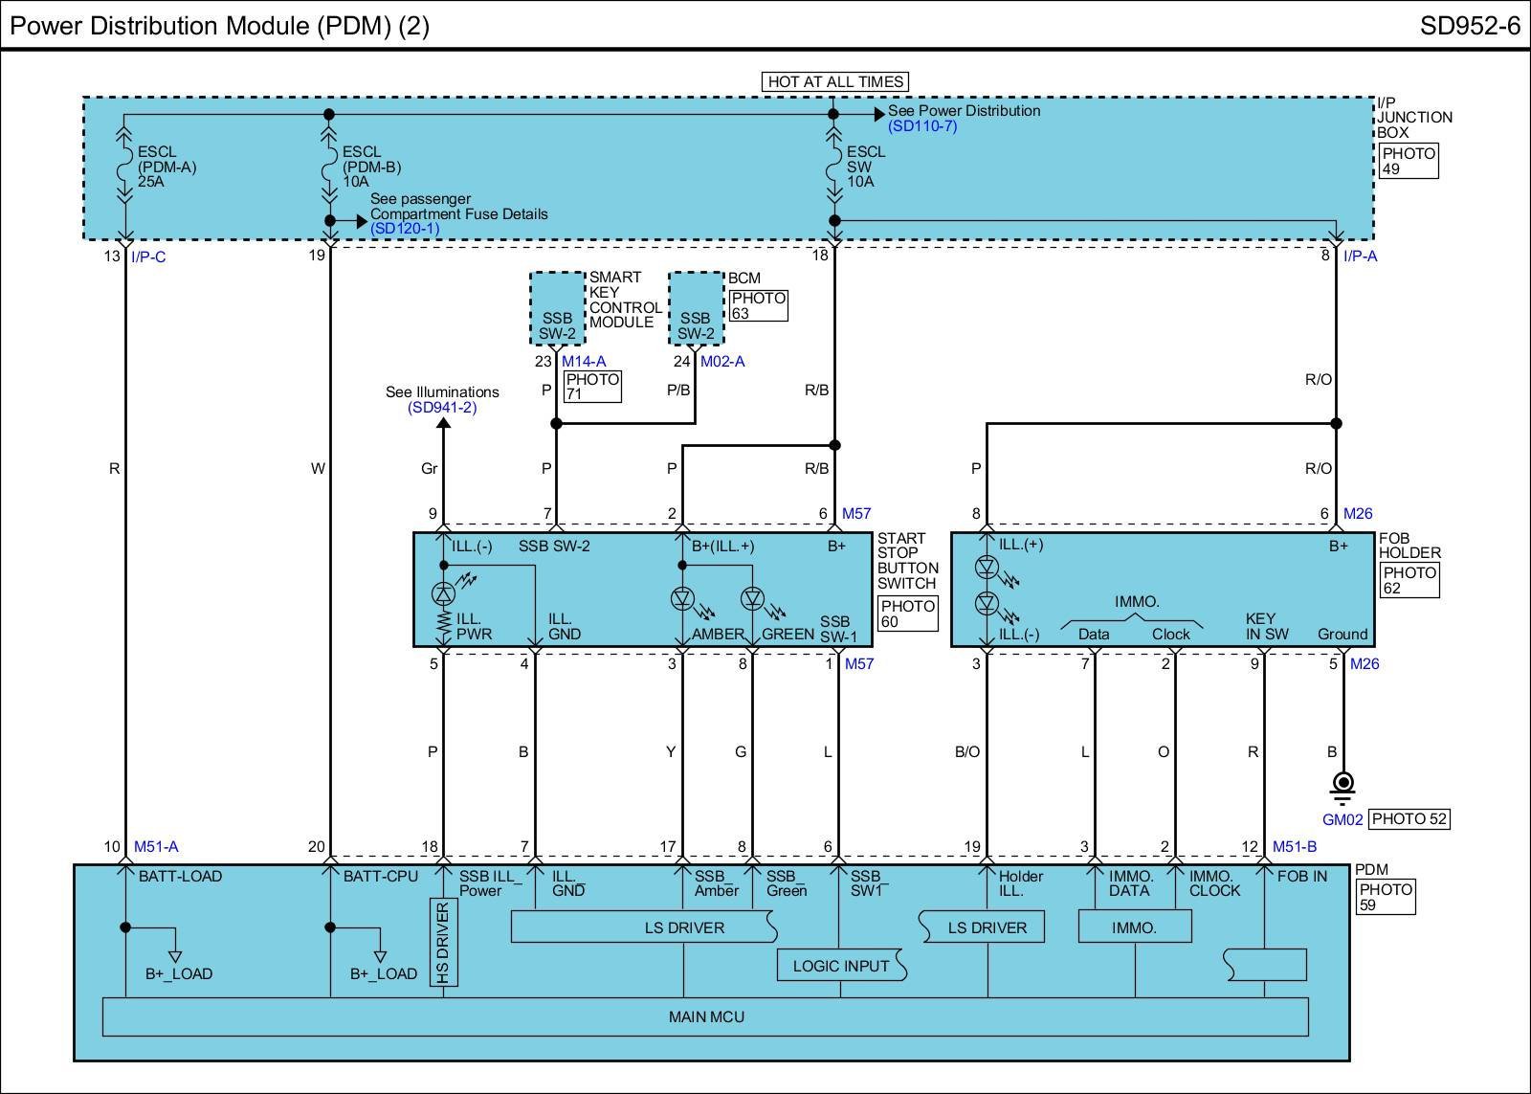Click the ESCL SW 10A fuse symbol
1531x1094 pixels.
[833, 167]
